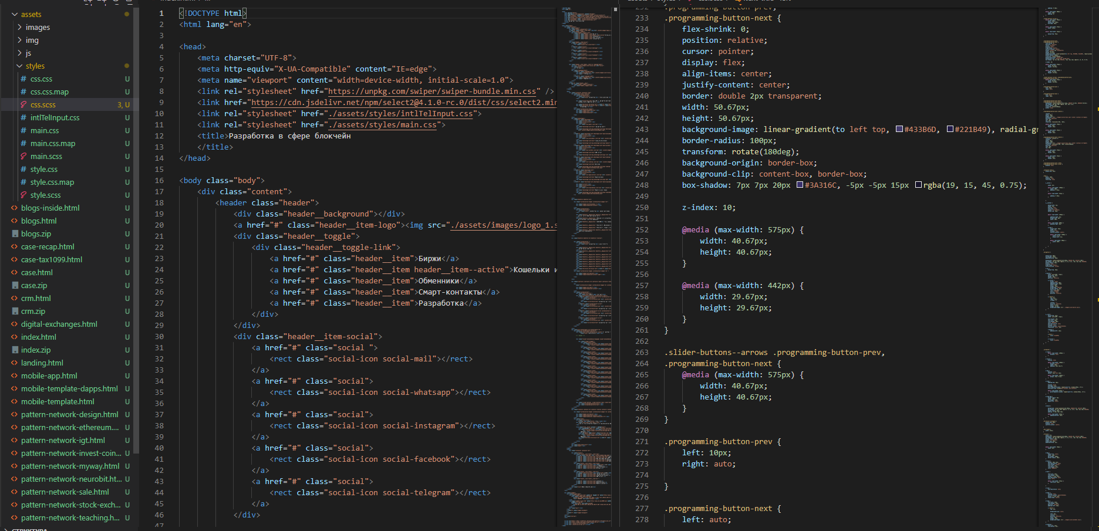Click the blogs.zip archive icon
The width and height of the screenshot is (1099, 531).
(x=15, y=234)
